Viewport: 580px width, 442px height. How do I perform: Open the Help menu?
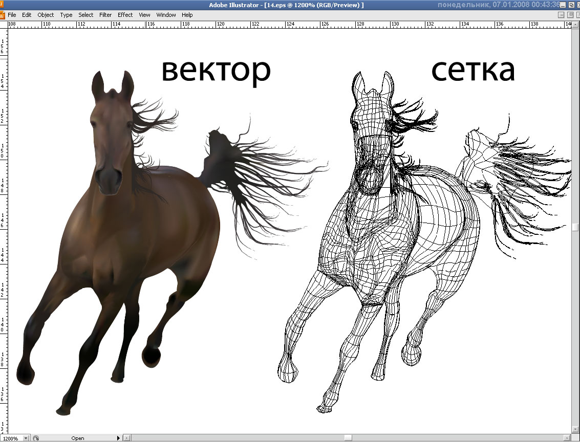pos(187,15)
